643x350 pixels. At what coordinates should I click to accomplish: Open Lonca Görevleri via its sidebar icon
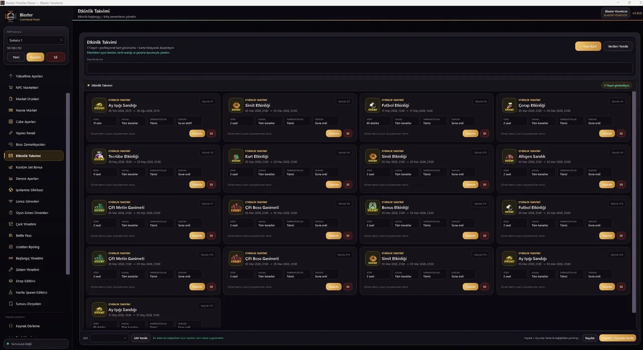coord(11,201)
